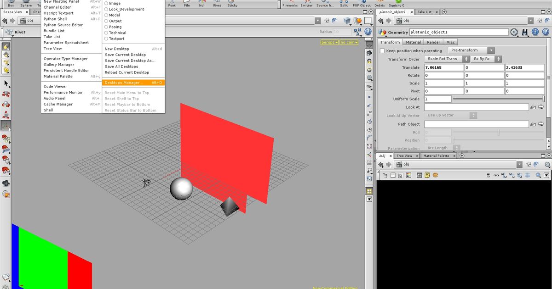This screenshot has height=289, width=552.
Task: Expand the scene view path dropdown arrow
Action: click(317, 21)
